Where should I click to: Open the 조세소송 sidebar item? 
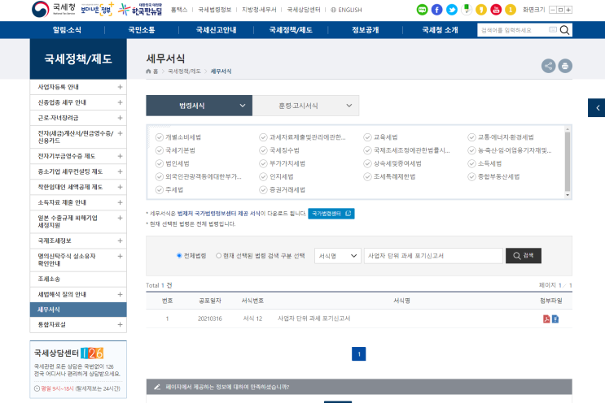(x=78, y=279)
